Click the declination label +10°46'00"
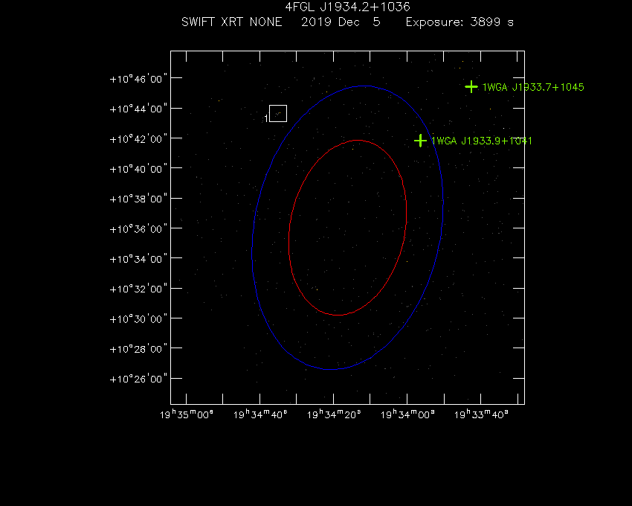The width and height of the screenshot is (632, 506). pyautogui.click(x=138, y=79)
